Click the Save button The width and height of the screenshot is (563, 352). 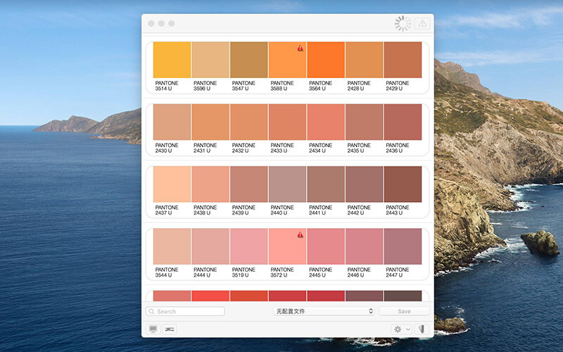pyautogui.click(x=404, y=311)
